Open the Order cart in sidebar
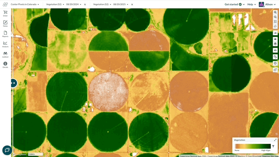279x157 pixels. (5, 13)
